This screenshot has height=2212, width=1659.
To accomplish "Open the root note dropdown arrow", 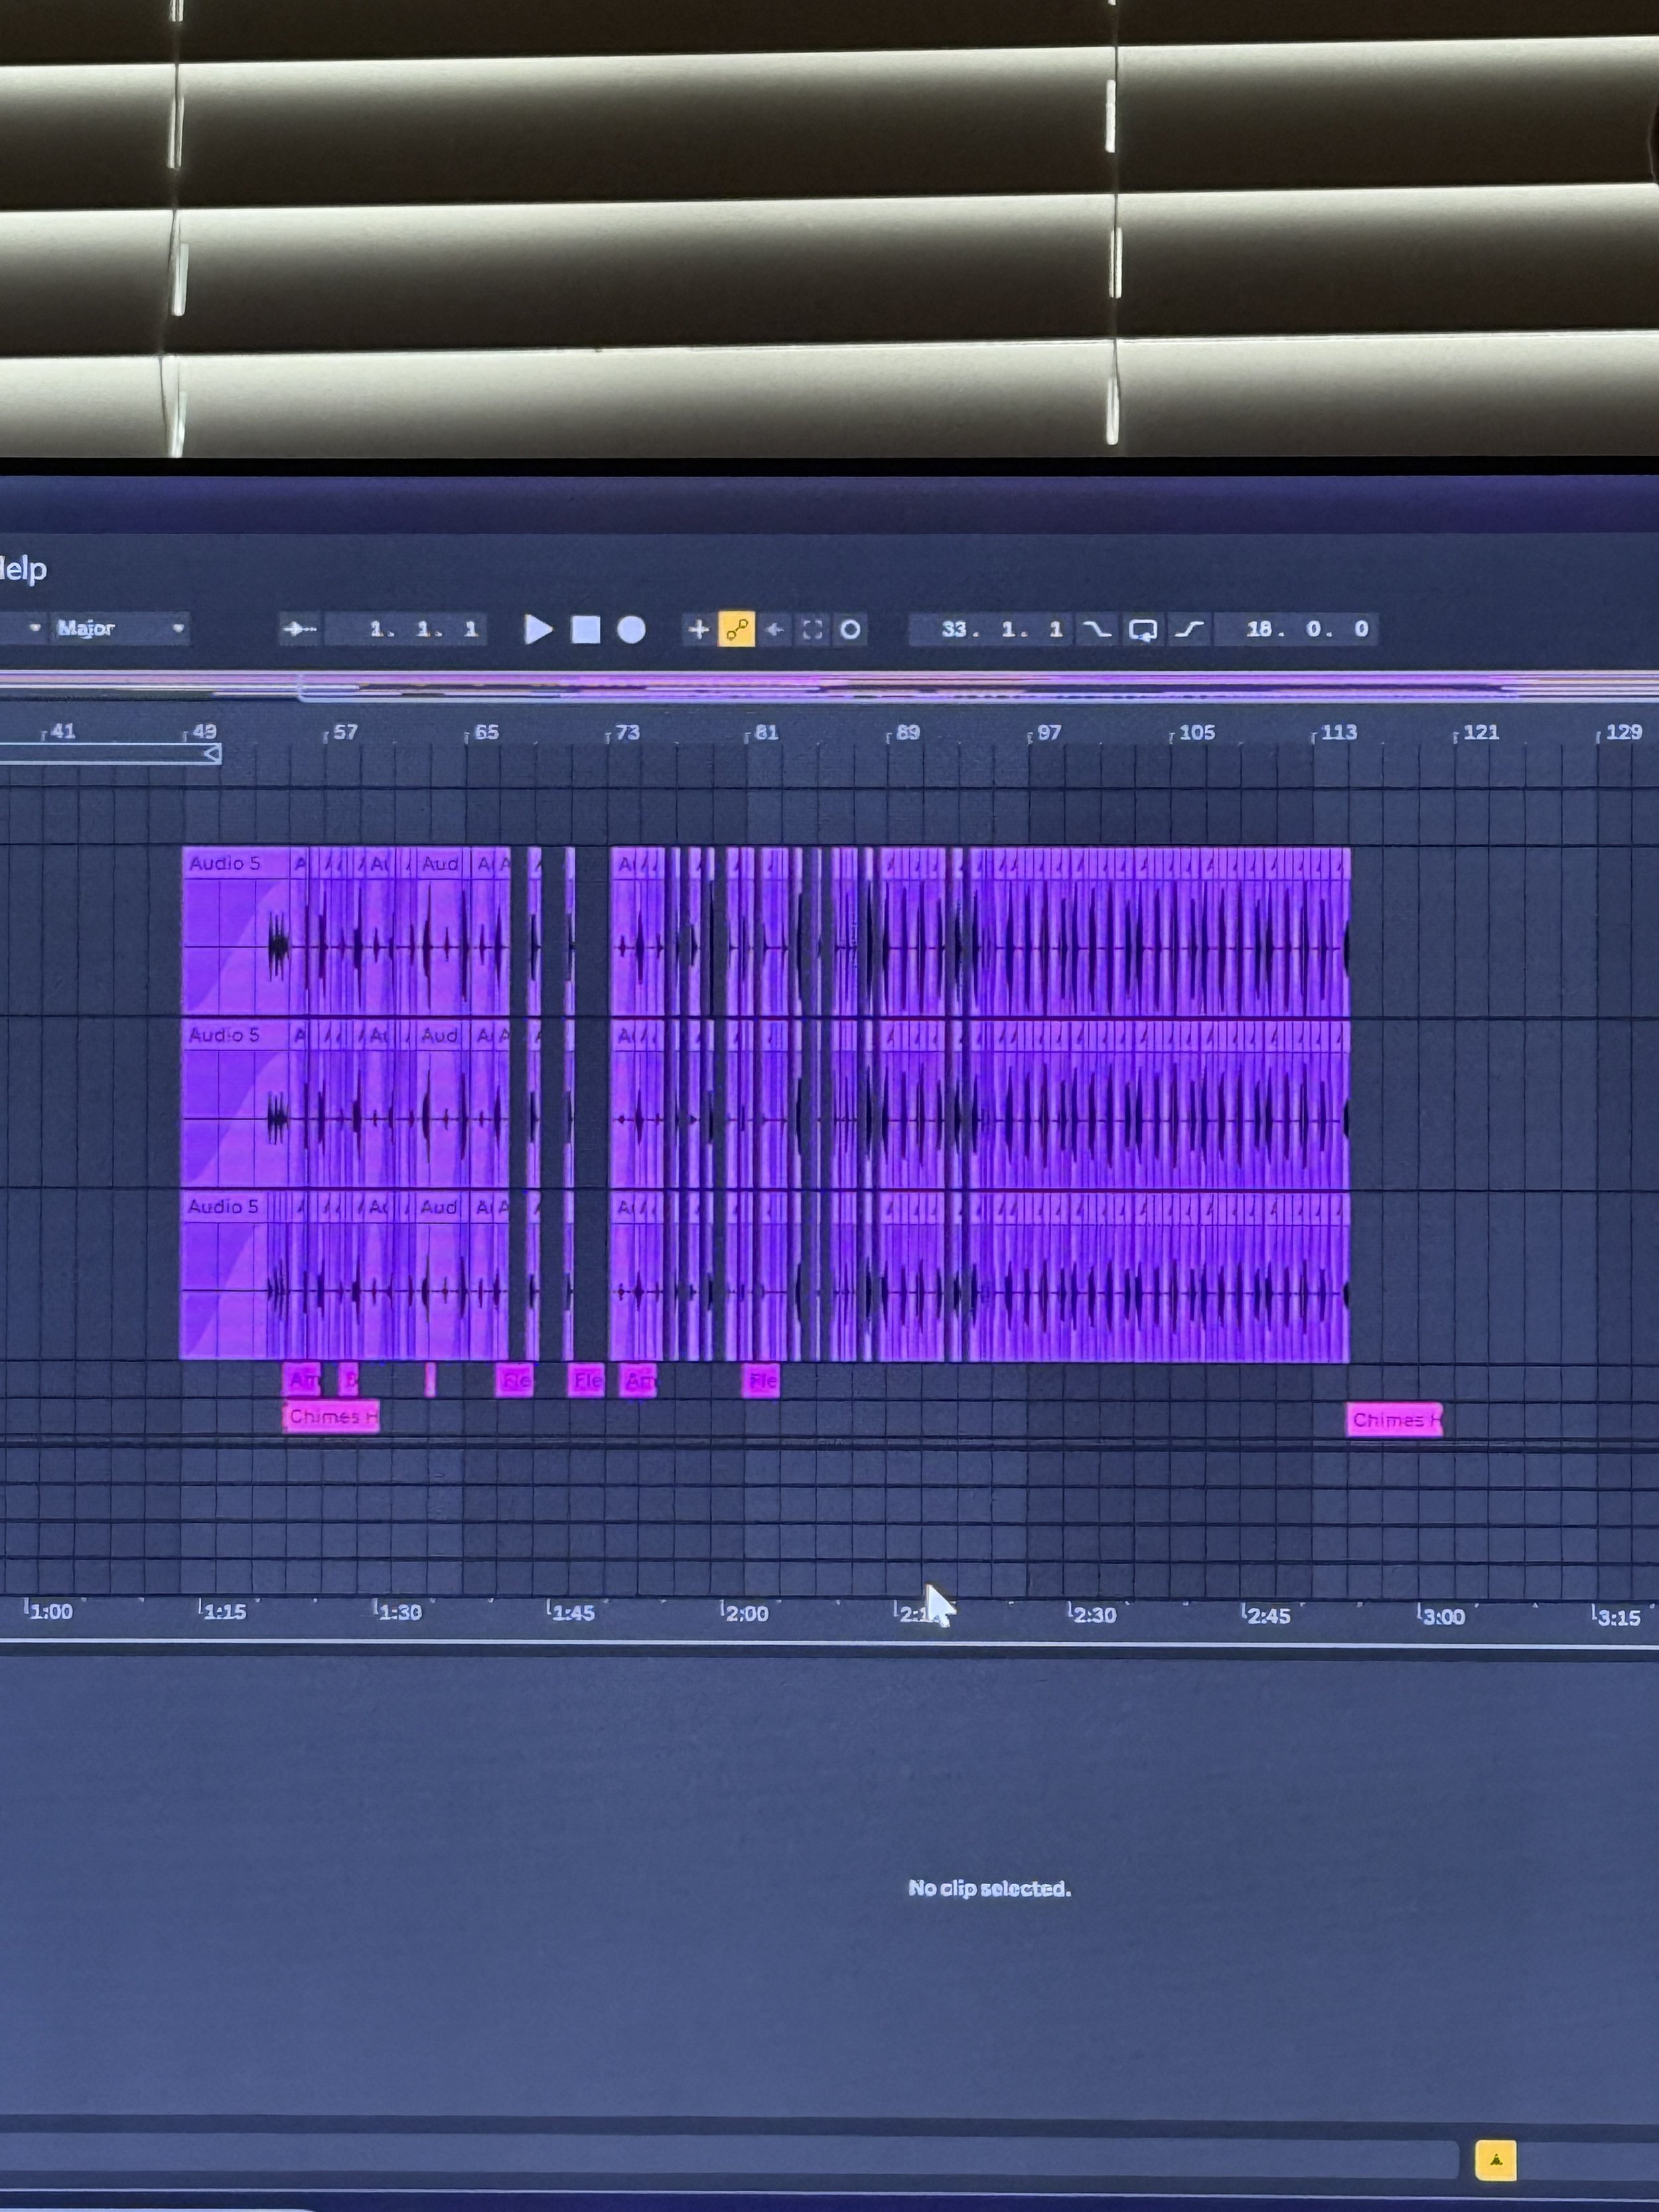I will pos(34,628).
